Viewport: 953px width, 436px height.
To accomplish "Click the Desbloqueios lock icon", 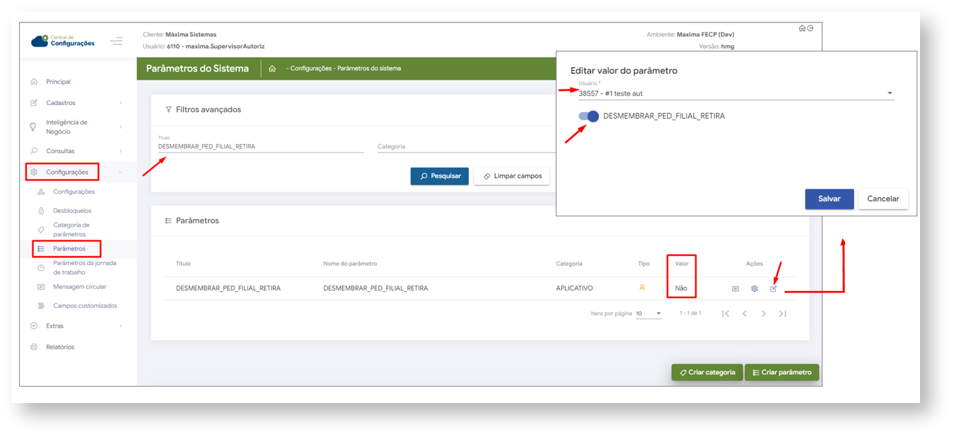I will pyautogui.click(x=41, y=211).
